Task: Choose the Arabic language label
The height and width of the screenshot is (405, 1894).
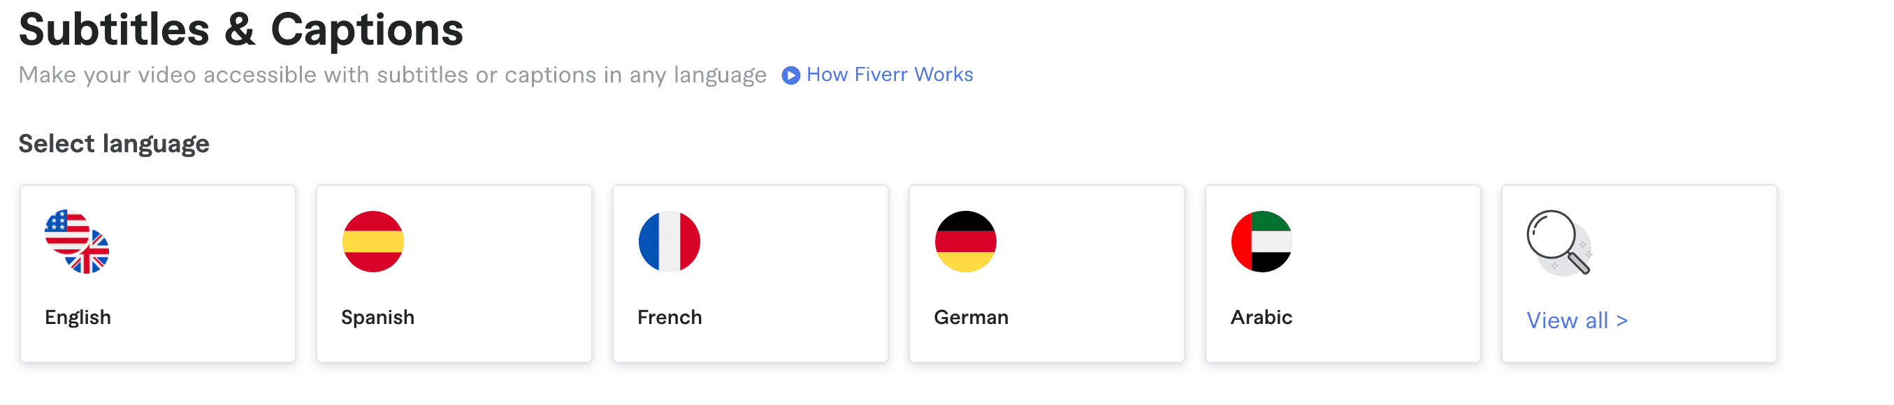Action: click(x=1262, y=318)
